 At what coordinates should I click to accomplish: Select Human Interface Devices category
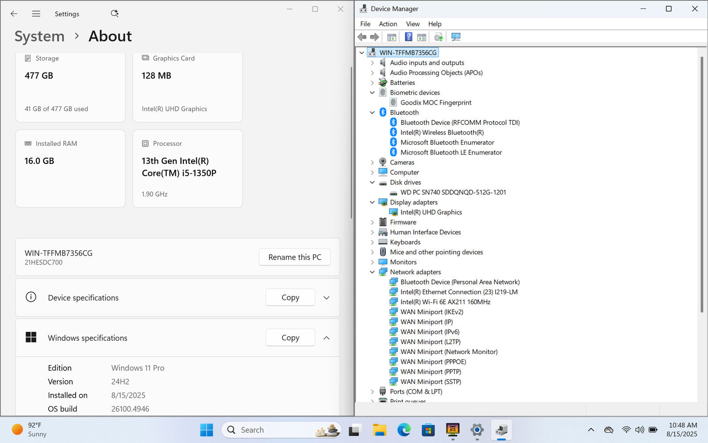click(425, 232)
